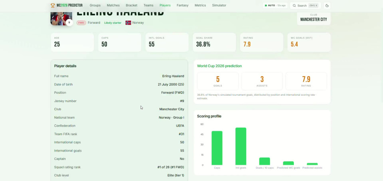Click the 'Norway - Group I' value
The height and width of the screenshot is (181, 383).
pyautogui.click(x=172, y=117)
